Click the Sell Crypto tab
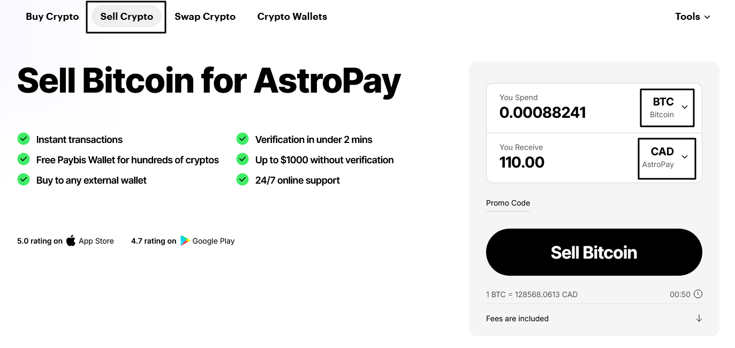Screen dimensions: 735x348 126,17
